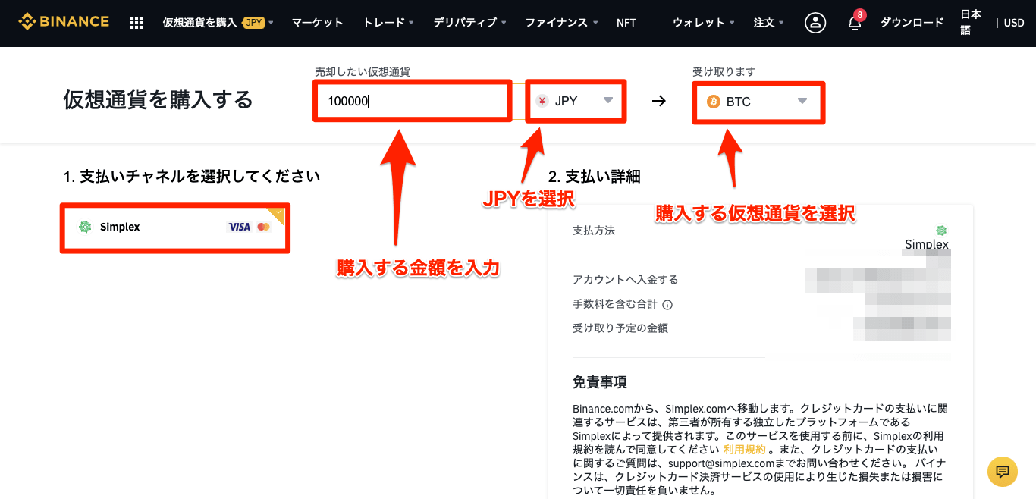Click the info icon beside 手数料を含む合計
1036x499 pixels.
[667, 305]
